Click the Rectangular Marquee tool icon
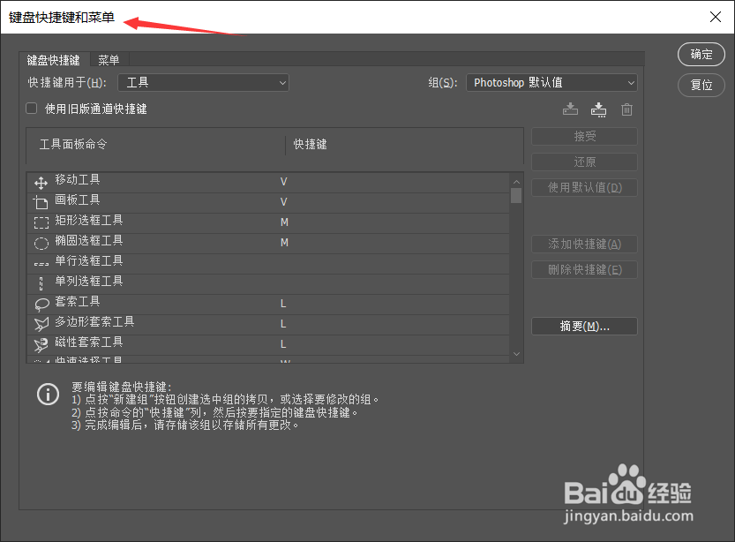735x542 pixels. point(41,222)
